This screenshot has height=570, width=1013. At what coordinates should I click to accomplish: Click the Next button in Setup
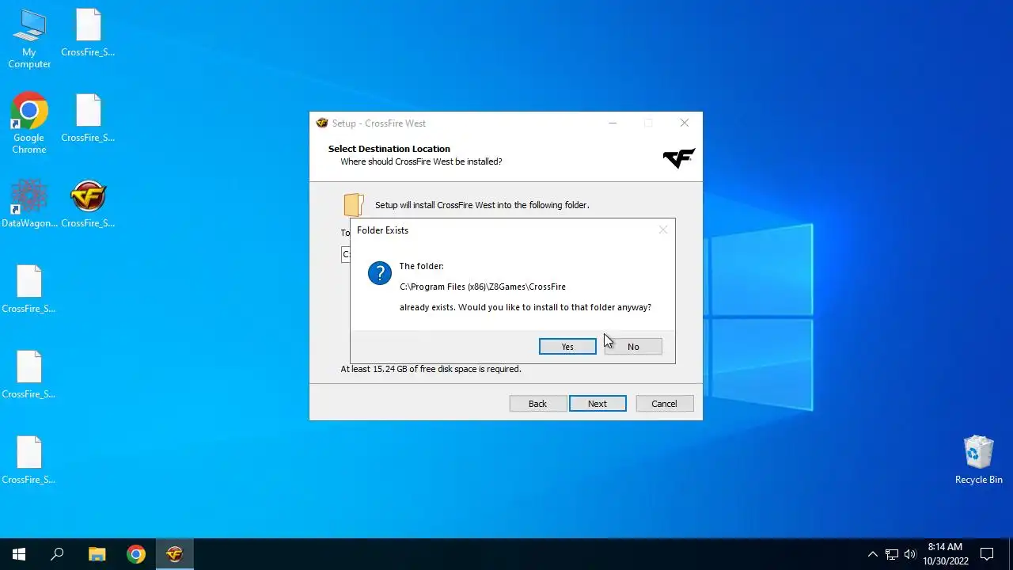pos(598,404)
